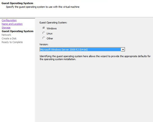Click the 'Specify the guest operating system' subtitle

[43, 7]
